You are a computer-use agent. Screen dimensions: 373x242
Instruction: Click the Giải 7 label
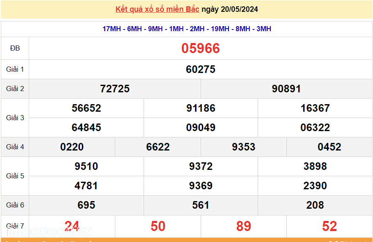(15, 226)
